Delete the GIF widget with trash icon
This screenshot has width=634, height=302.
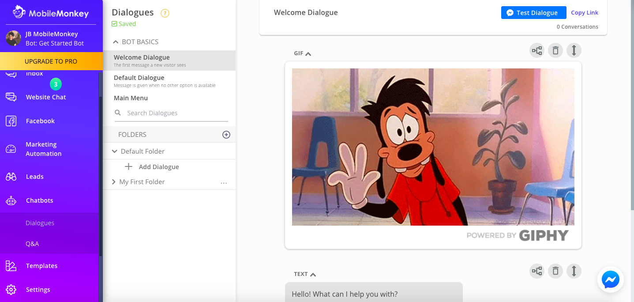click(555, 51)
